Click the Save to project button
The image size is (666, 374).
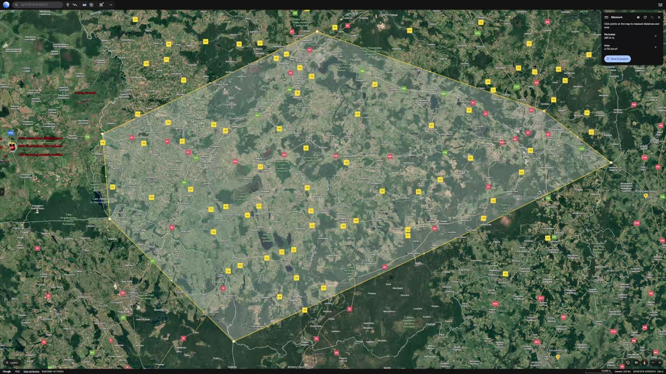pos(618,59)
